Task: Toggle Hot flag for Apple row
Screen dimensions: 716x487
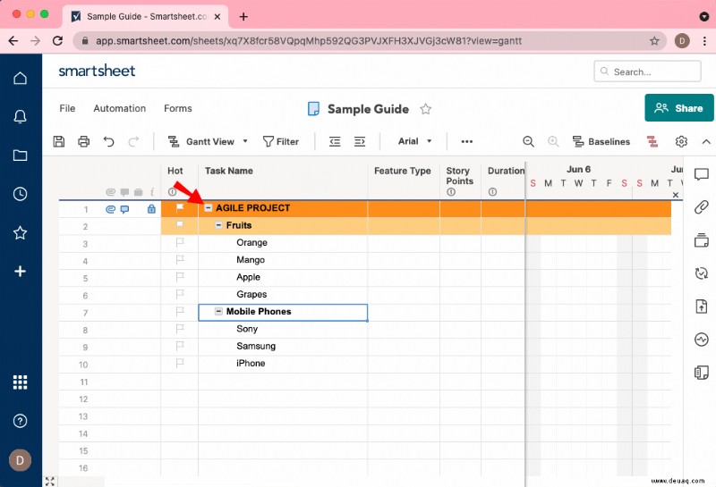Action: (x=180, y=277)
